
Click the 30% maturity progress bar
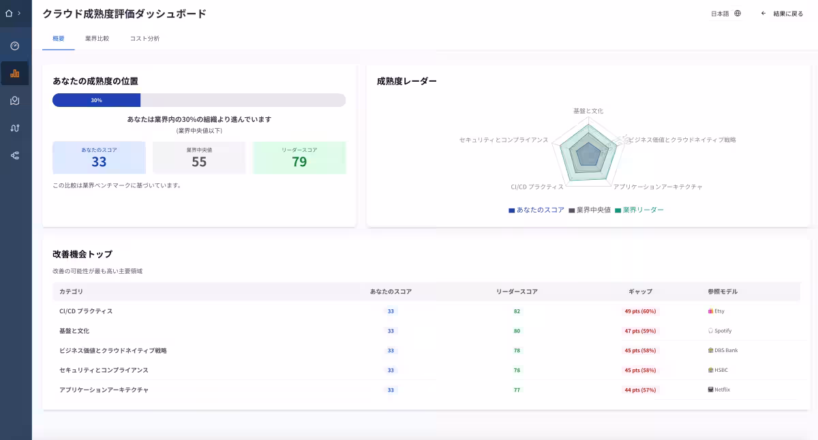click(x=198, y=100)
